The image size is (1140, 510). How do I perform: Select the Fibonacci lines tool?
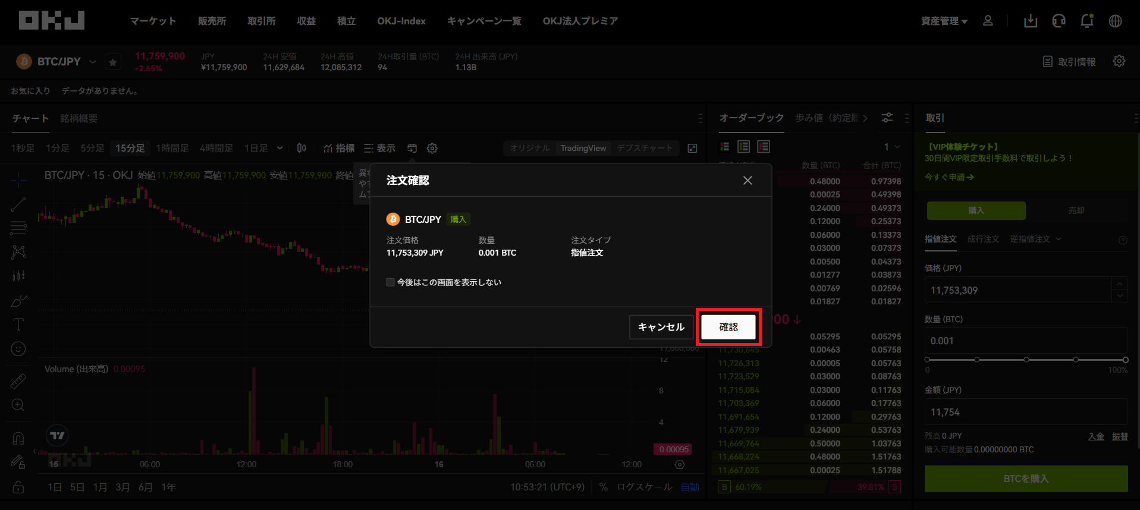tap(18, 228)
